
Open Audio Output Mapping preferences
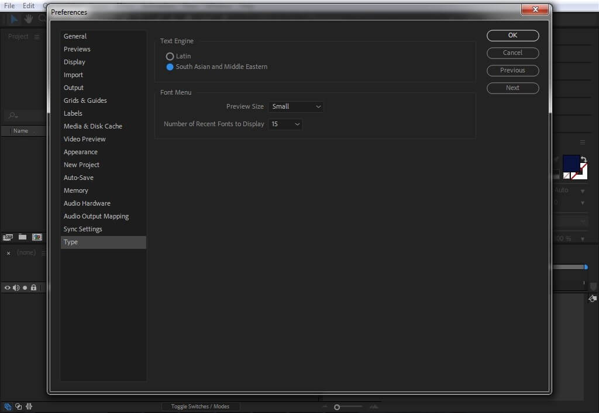[x=103, y=217]
